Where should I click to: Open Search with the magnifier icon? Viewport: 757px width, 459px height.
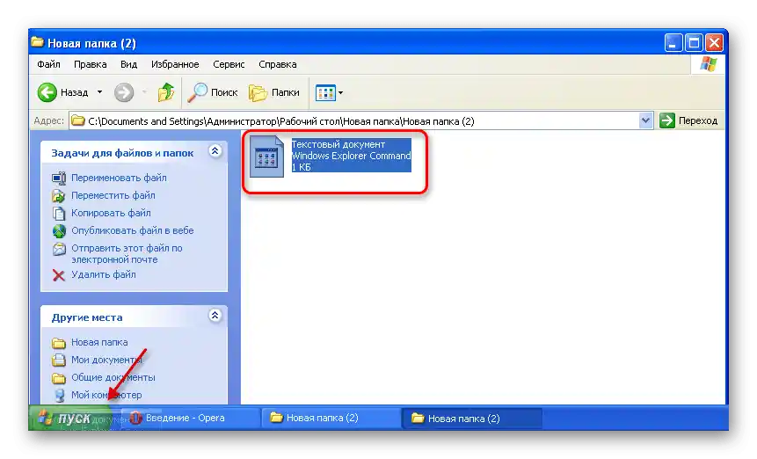click(x=198, y=92)
